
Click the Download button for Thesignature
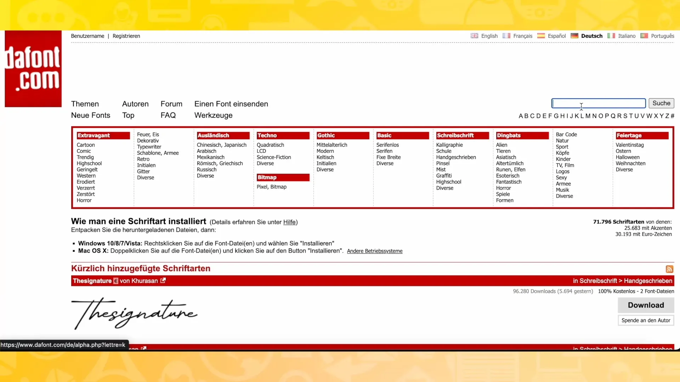(x=646, y=305)
